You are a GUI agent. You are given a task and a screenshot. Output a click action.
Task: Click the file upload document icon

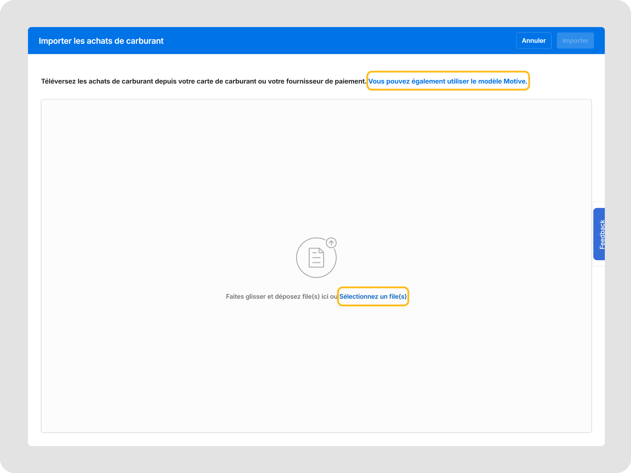pos(316,257)
